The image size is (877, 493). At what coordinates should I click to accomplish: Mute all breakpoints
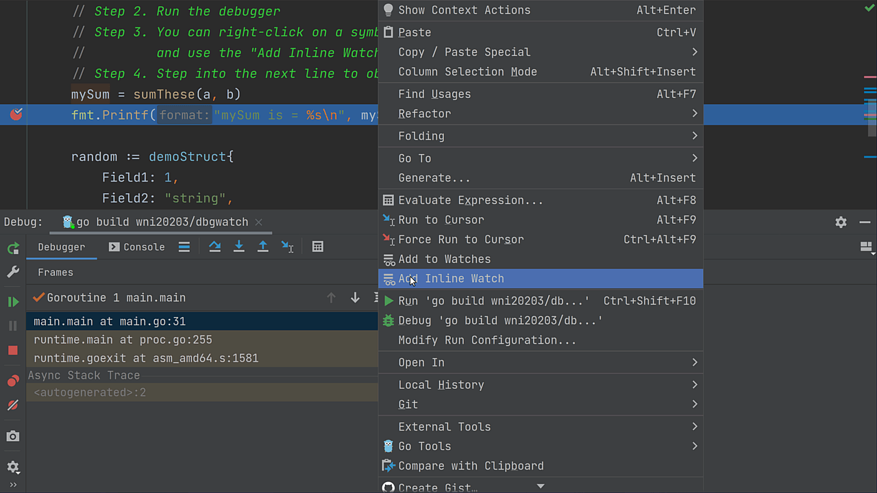click(x=13, y=405)
